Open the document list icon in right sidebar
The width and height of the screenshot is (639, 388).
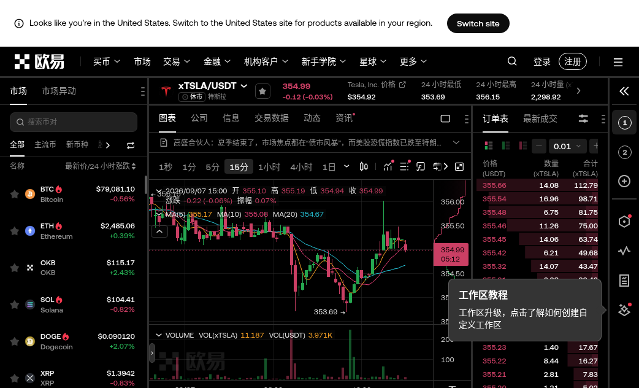[624, 281]
